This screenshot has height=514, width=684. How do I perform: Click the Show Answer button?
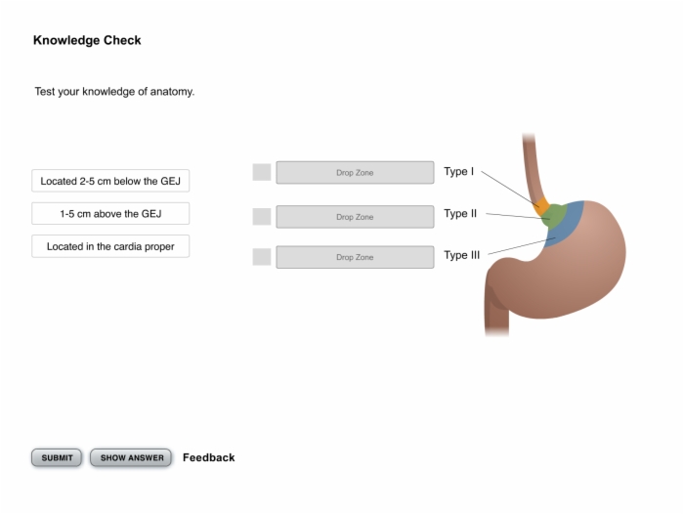(x=131, y=457)
